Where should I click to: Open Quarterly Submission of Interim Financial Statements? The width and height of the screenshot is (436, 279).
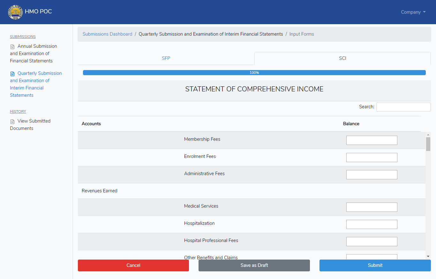[x=36, y=84]
